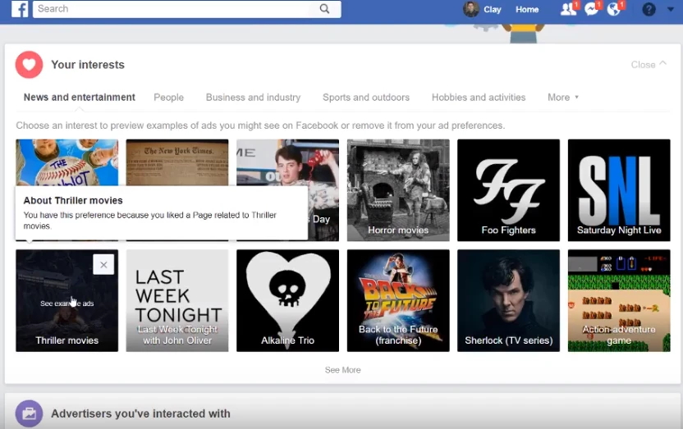Click the About Thriller movies tooltip title
Viewport: 683px width, 429px height.
point(73,201)
